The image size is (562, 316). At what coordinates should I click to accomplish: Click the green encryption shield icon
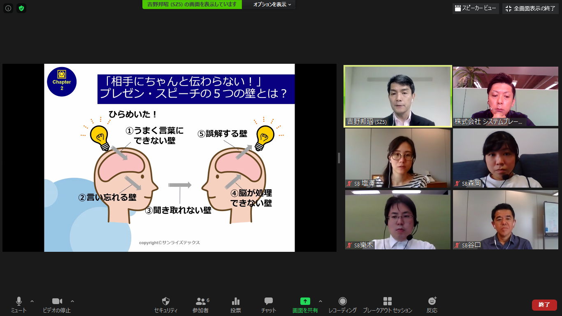pyautogui.click(x=21, y=8)
